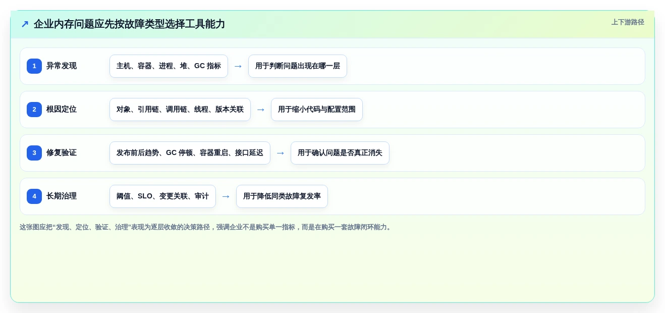Click the 用于确认问题是否真正消失 chip
The width and height of the screenshot is (665, 313).
[x=340, y=153]
